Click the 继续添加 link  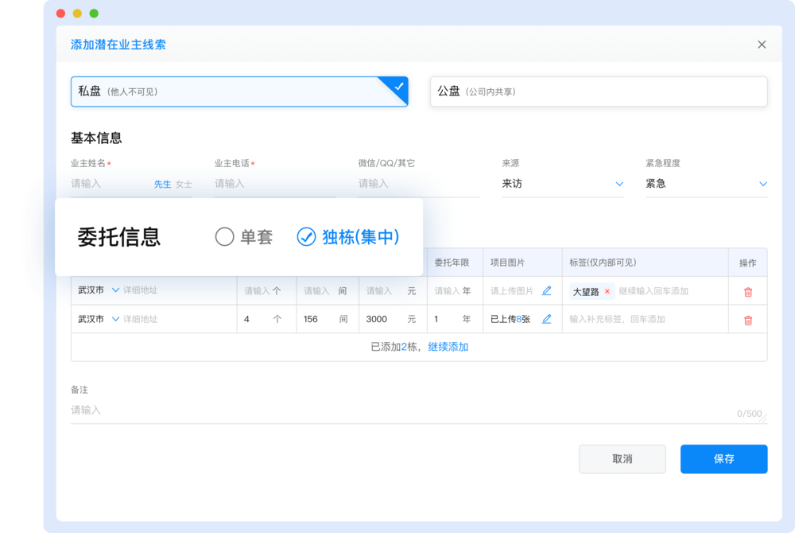point(448,347)
